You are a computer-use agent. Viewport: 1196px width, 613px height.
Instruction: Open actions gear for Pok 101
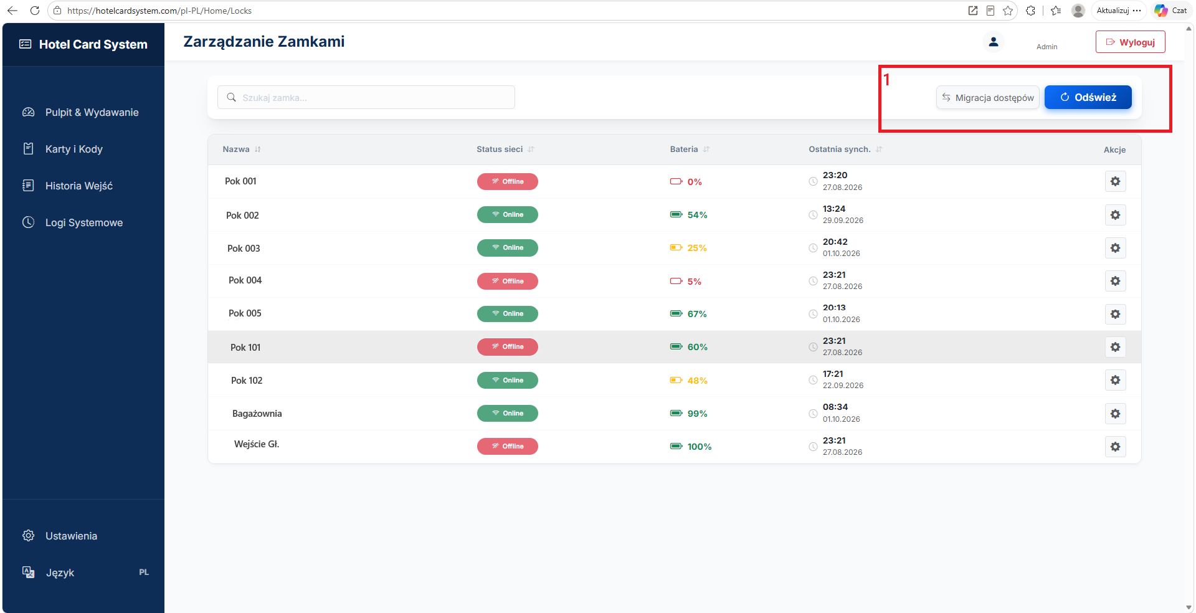coord(1115,347)
